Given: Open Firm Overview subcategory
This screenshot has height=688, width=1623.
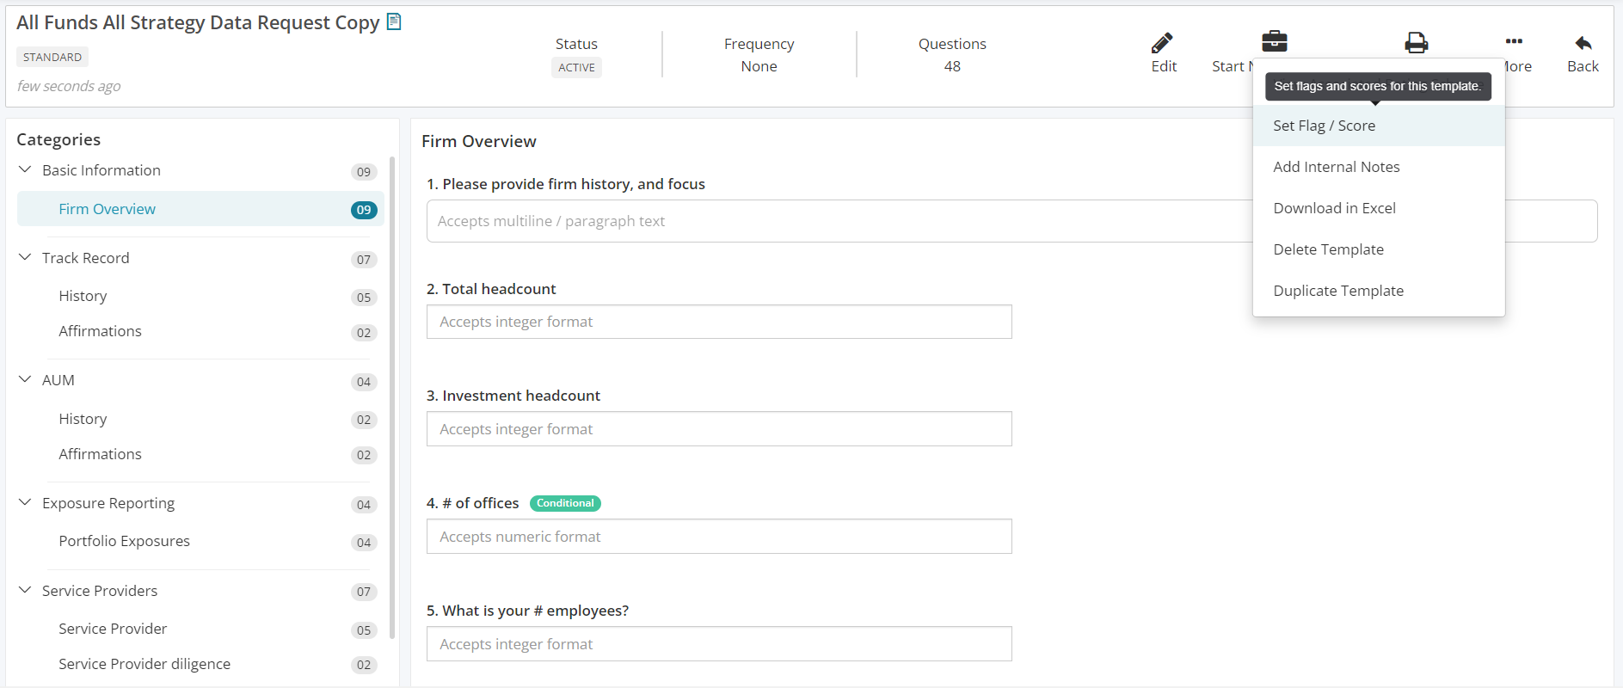Looking at the screenshot, I should pos(108,209).
